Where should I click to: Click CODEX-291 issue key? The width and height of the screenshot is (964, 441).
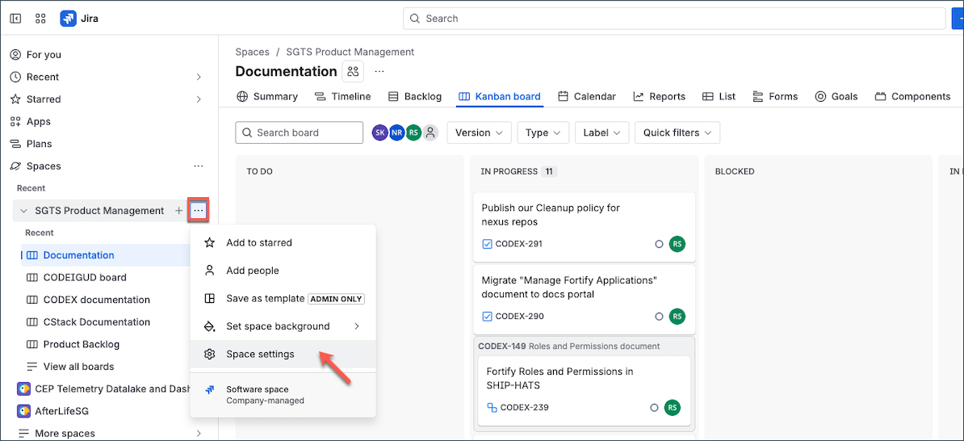518,244
